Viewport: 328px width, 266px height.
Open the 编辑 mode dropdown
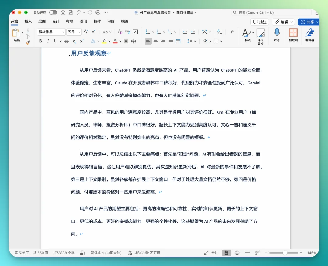point(283,22)
